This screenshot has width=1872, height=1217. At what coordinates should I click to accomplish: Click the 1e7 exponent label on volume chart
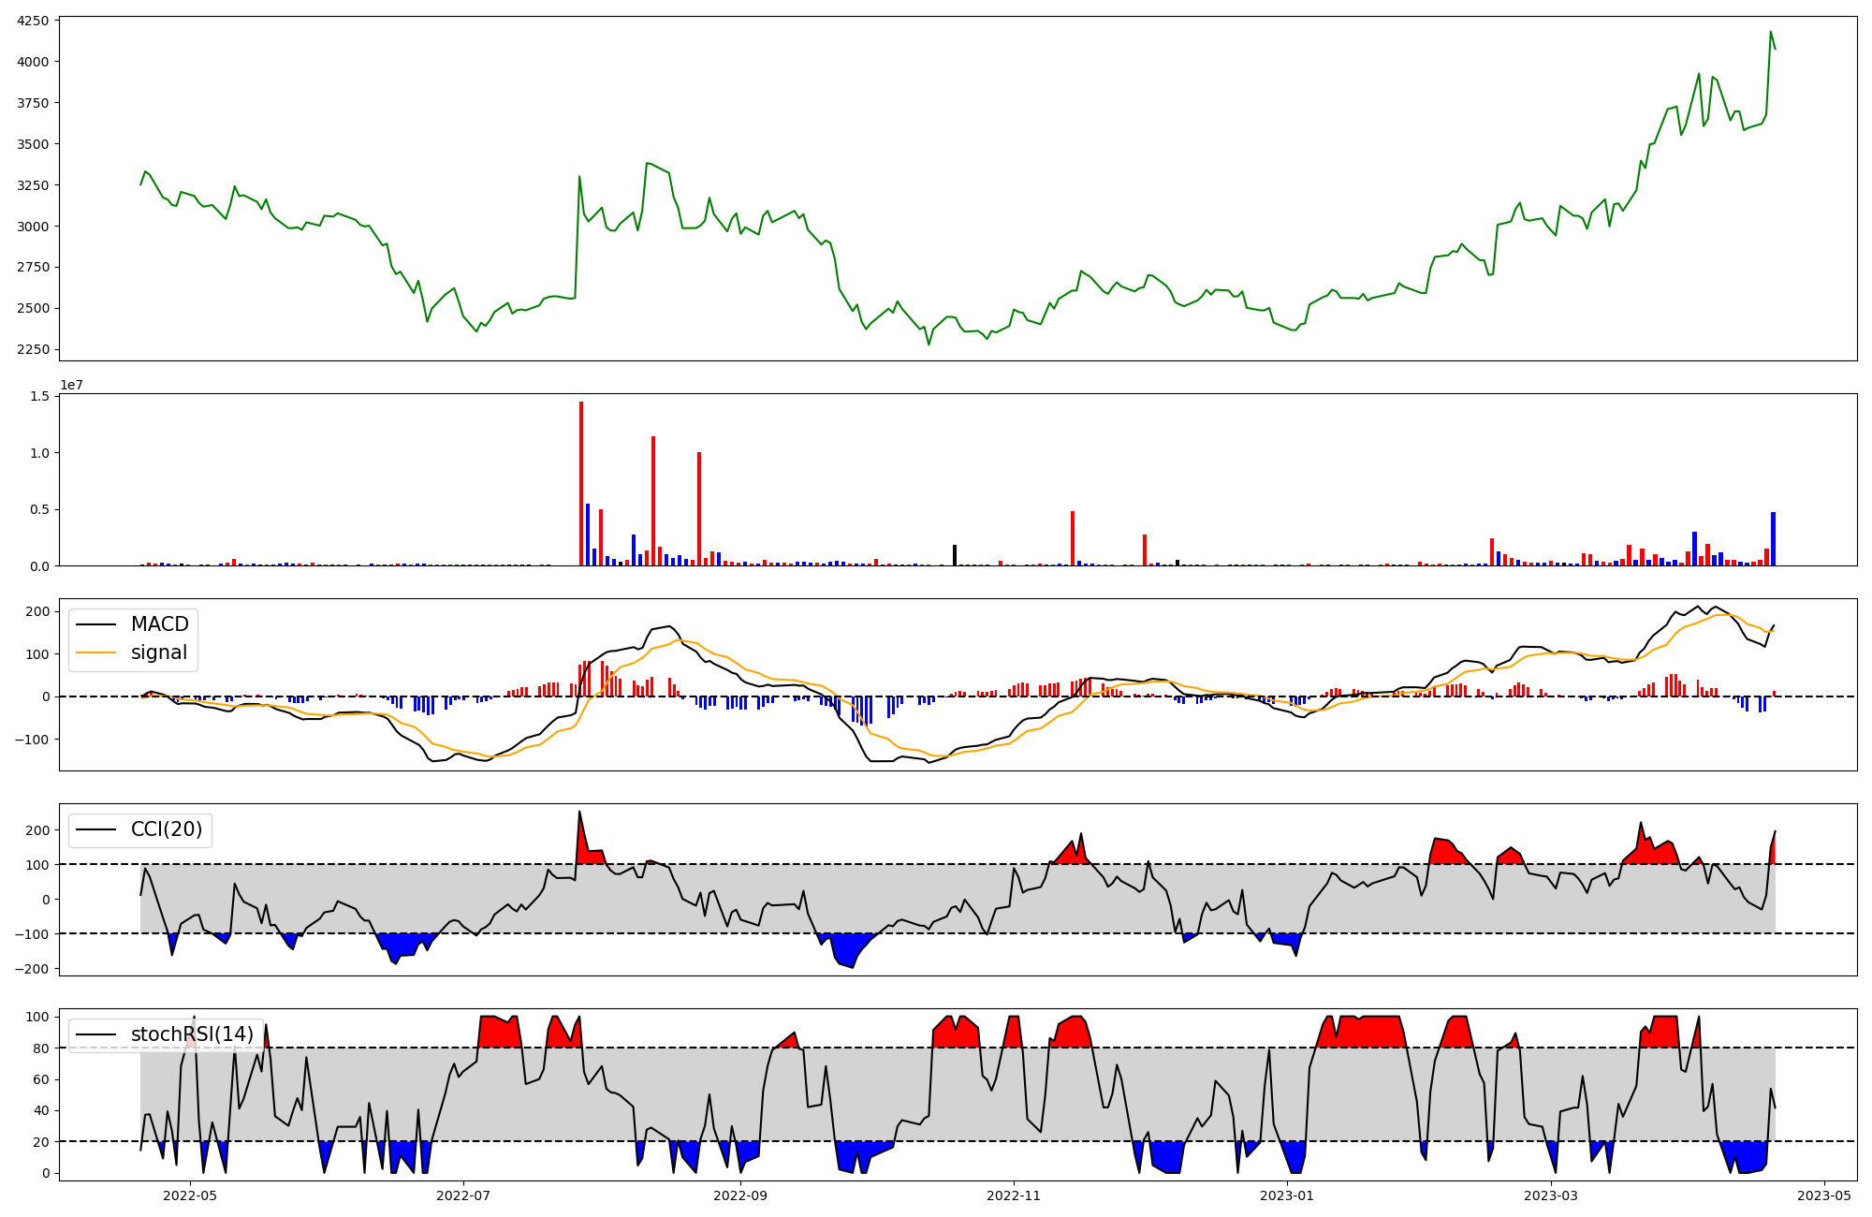72,386
